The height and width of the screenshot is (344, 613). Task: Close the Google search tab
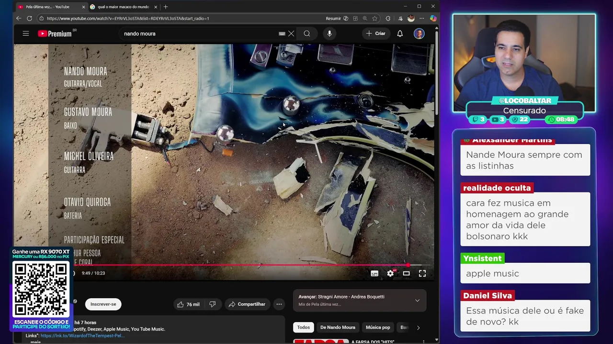click(156, 7)
